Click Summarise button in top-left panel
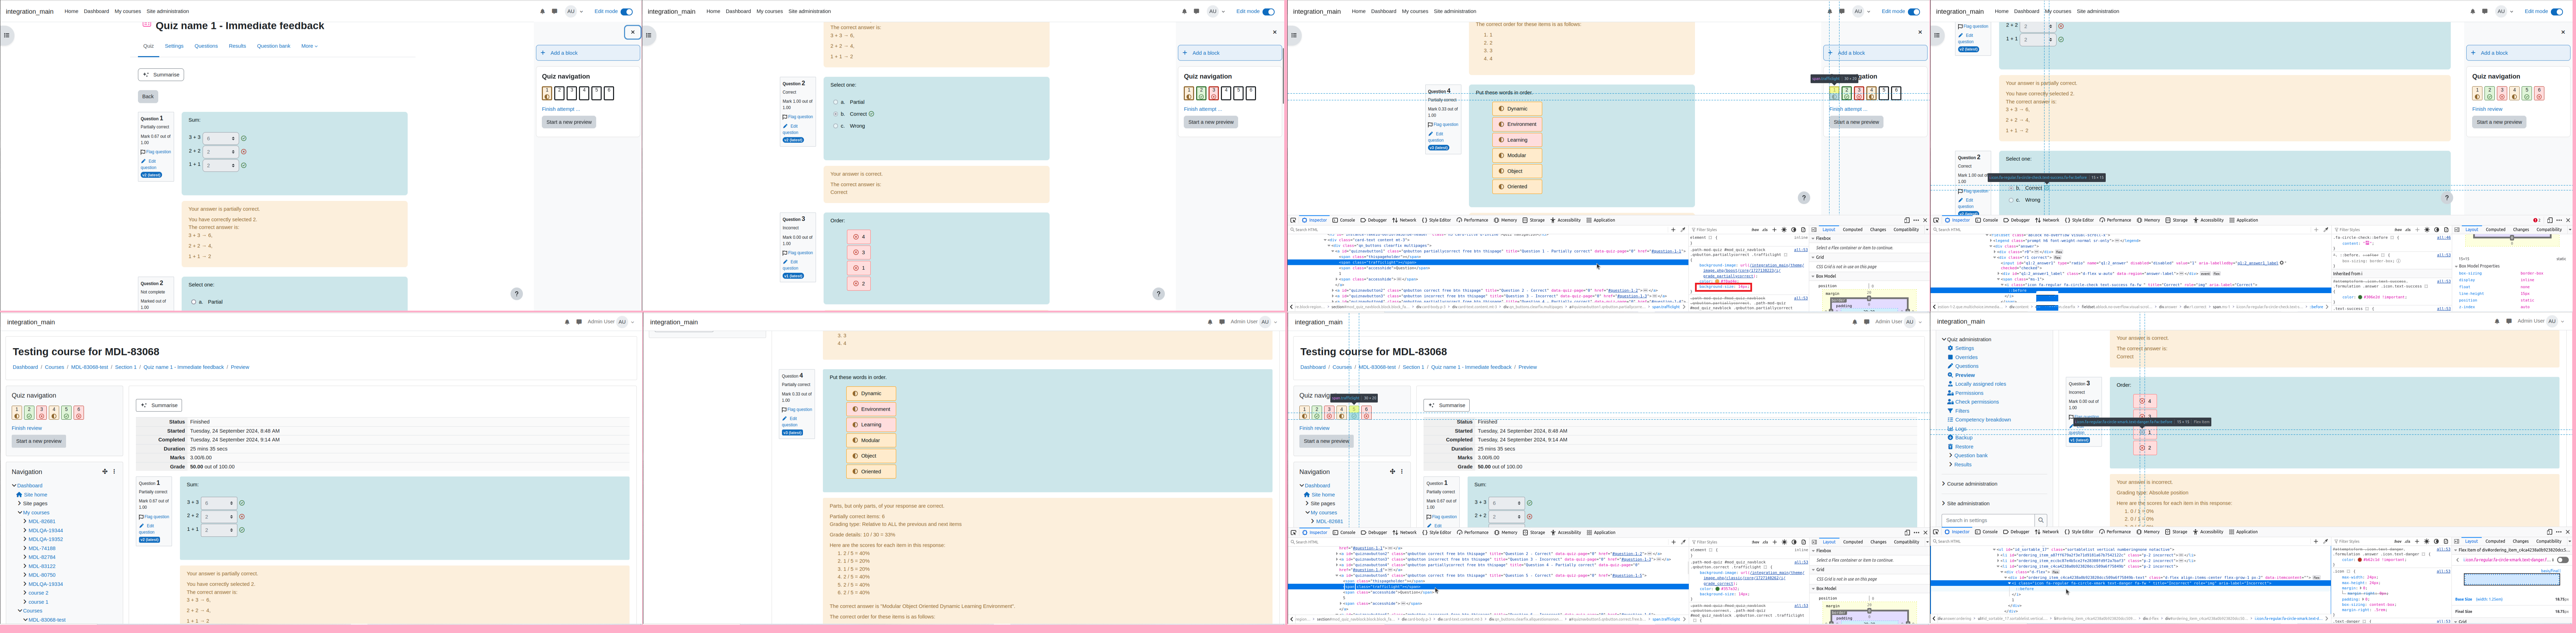The height and width of the screenshot is (633, 2576). point(161,75)
